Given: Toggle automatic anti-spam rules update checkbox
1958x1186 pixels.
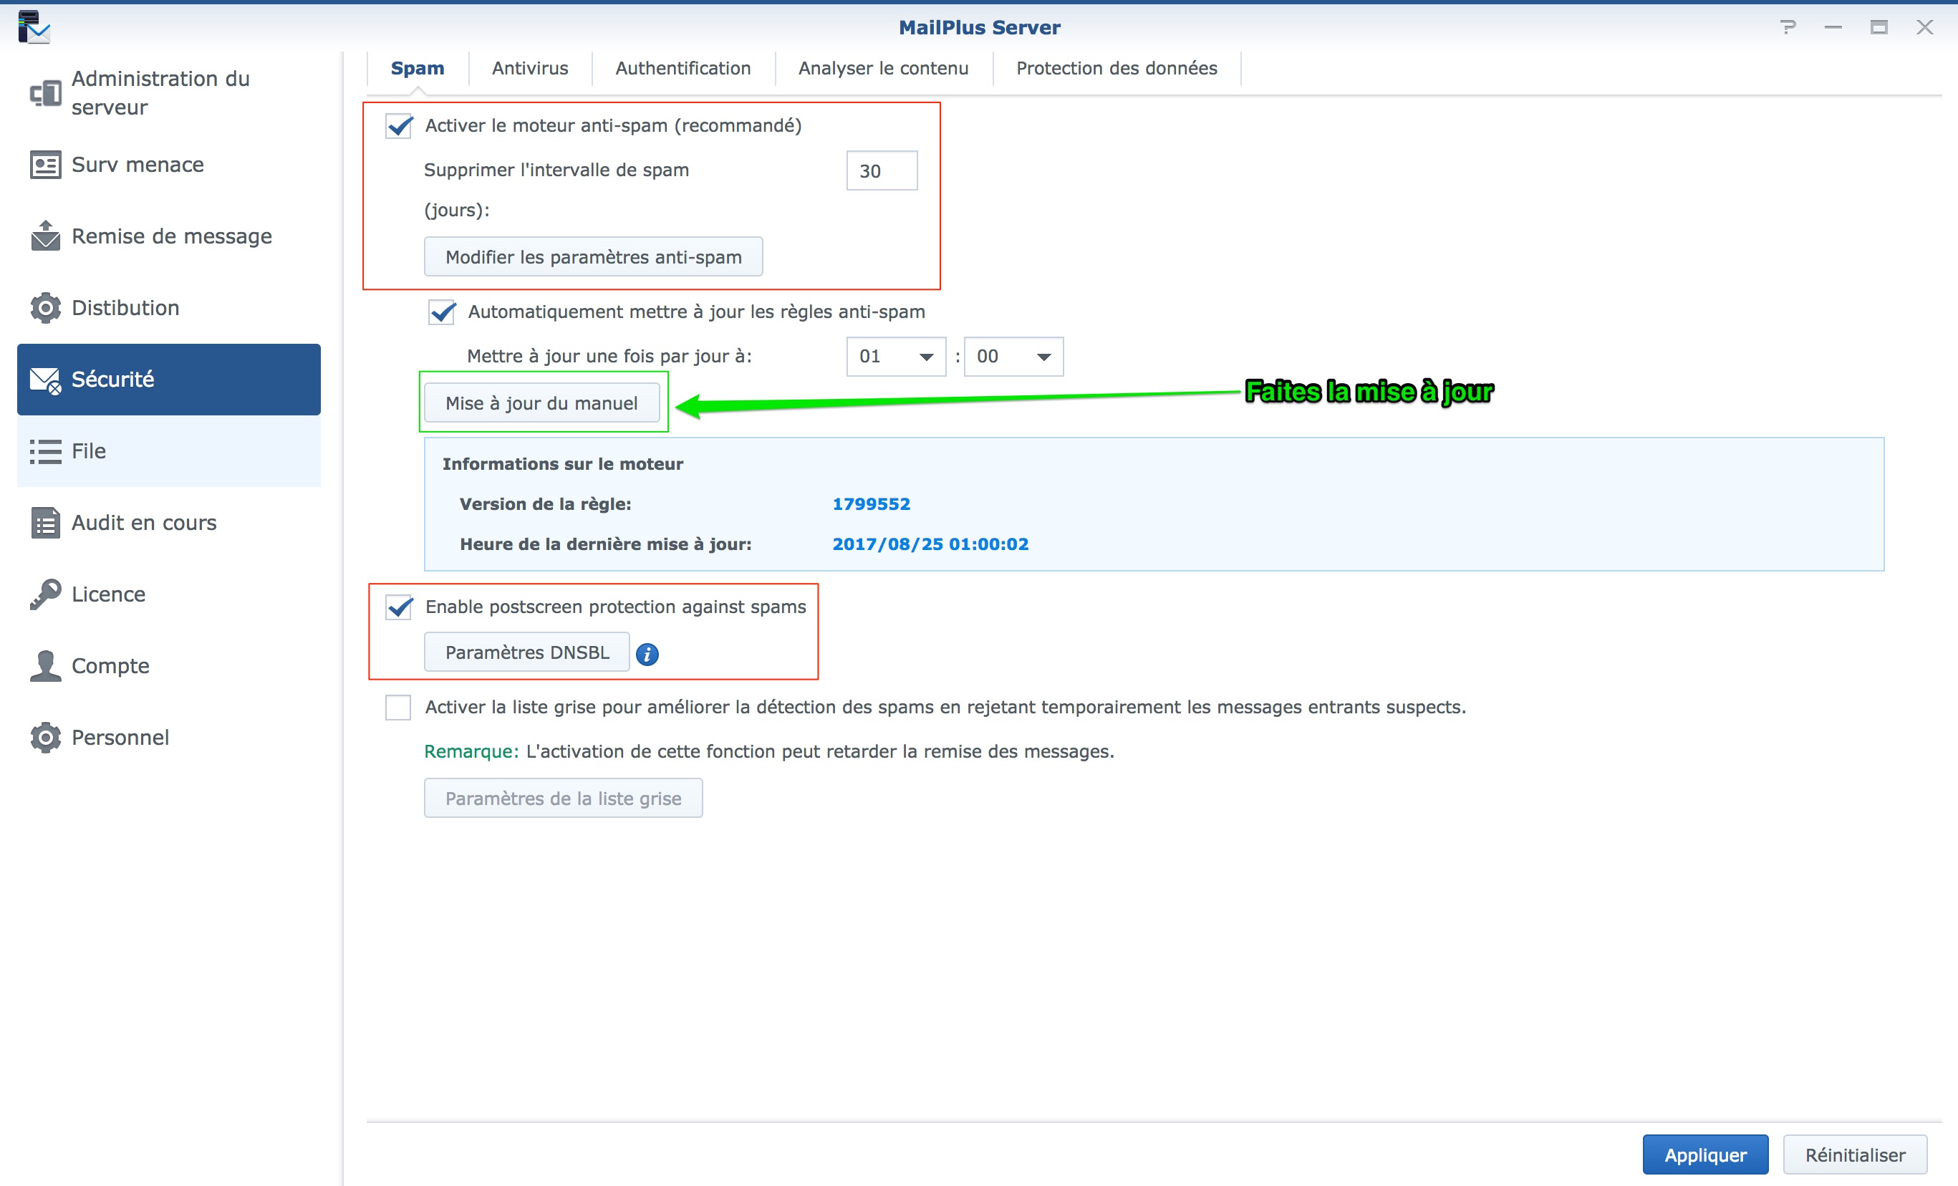Looking at the screenshot, I should (442, 312).
